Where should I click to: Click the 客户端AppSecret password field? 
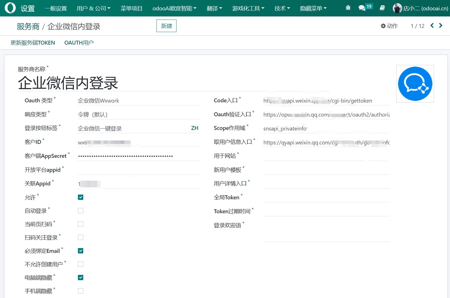click(x=139, y=156)
